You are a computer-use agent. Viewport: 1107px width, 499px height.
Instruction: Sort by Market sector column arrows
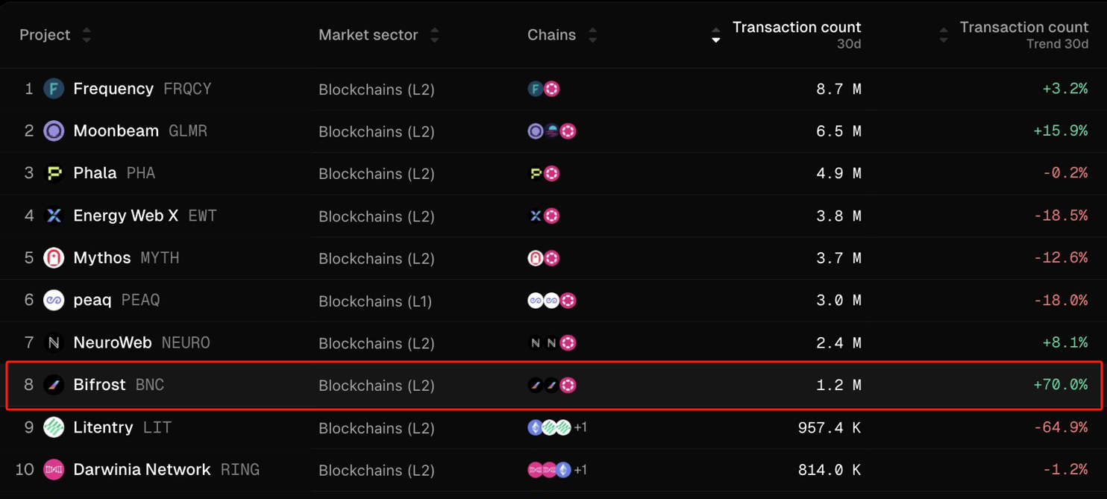(434, 35)
